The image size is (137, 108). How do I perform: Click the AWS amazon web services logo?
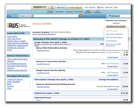click(19, 25)
